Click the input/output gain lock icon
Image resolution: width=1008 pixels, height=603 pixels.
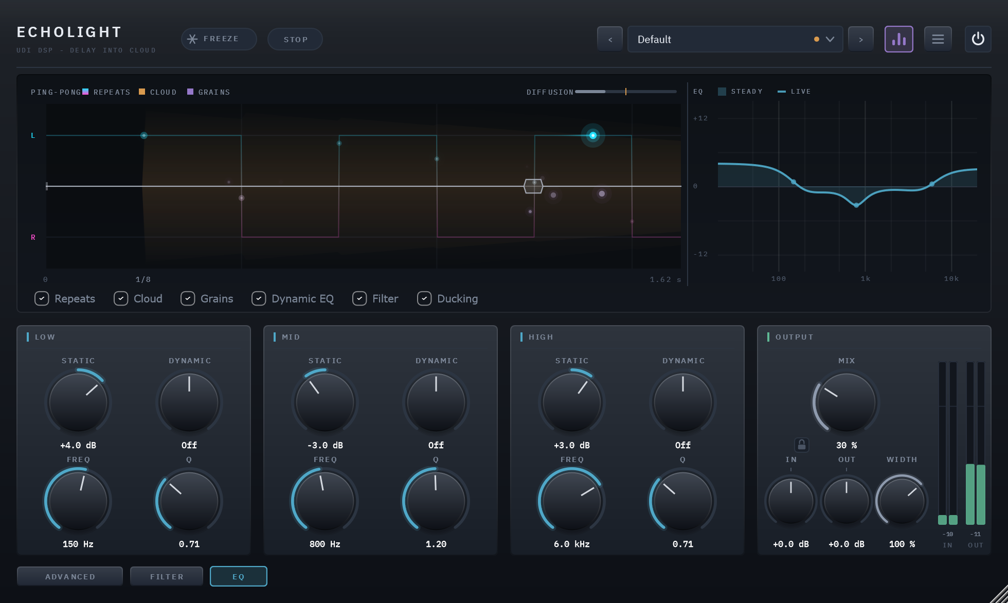801,445
